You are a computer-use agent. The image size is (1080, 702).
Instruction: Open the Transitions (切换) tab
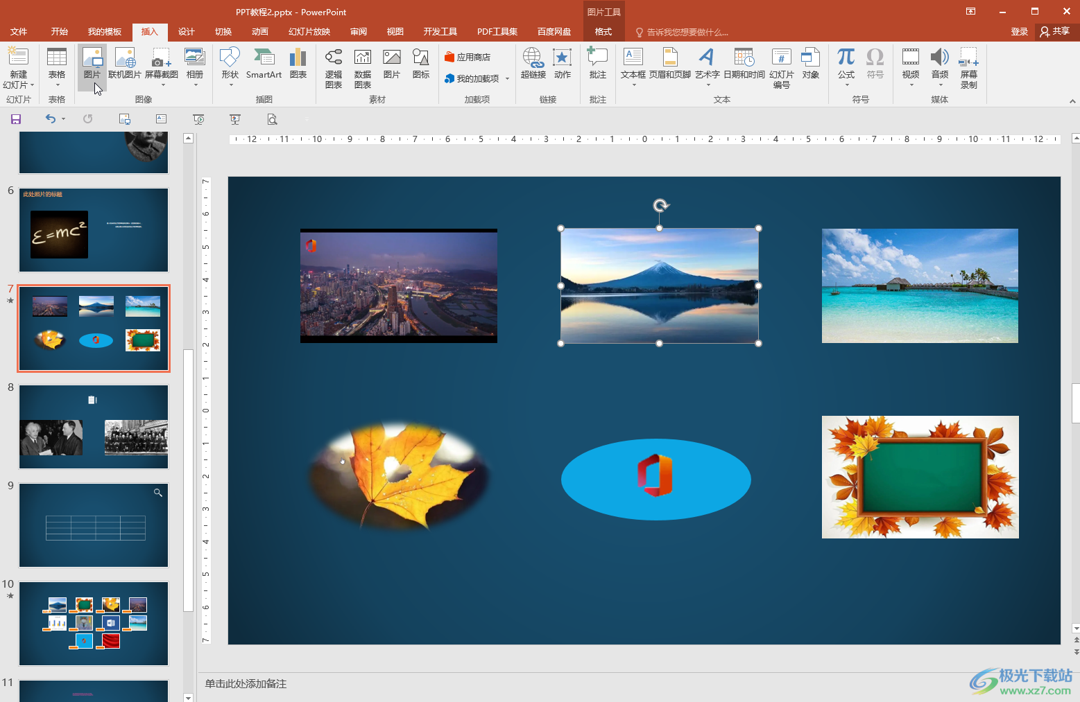pyautogui.click(x=223, y=32)
